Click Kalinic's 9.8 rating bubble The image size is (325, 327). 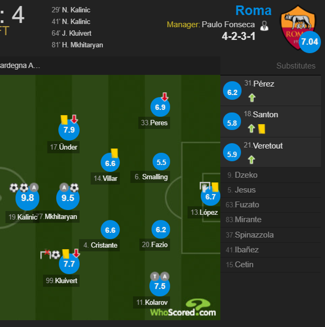point(27,198)
